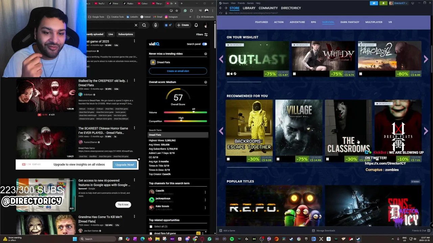Screen dimensions: 433x243
Task: Open the Games menu in Steam menu bar
Action: click(250, 3)
